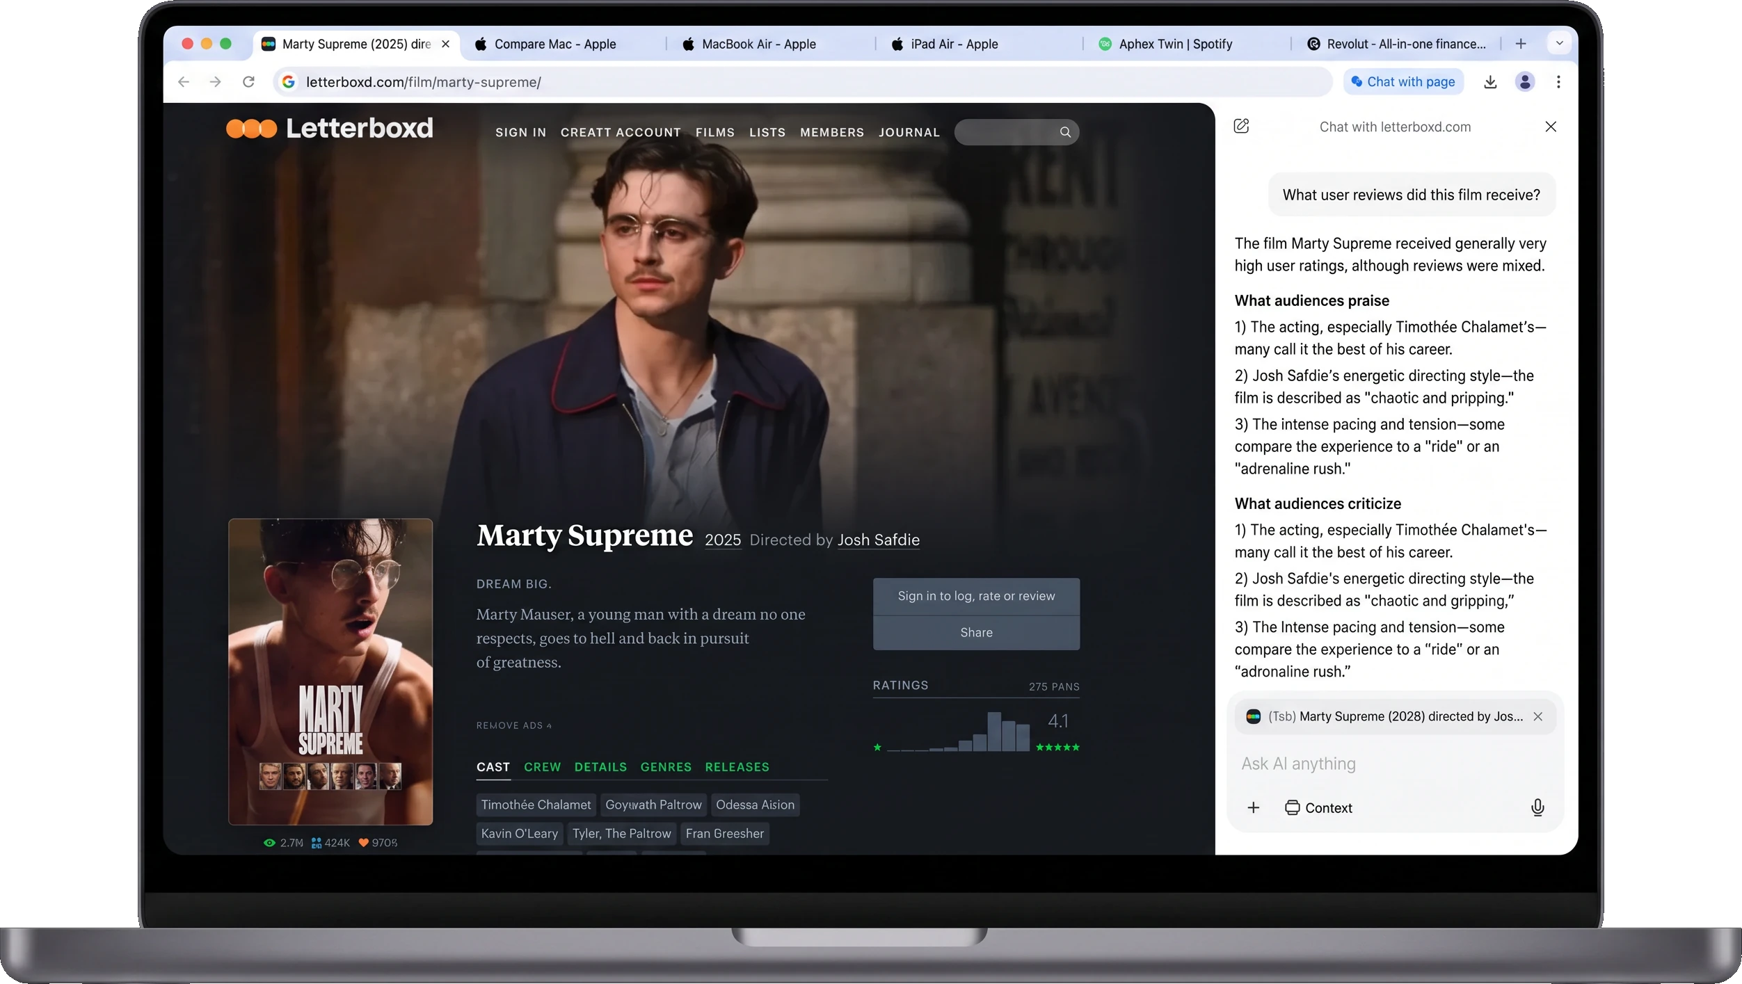Start a new chat with the compose icon

coord(1241,126)
